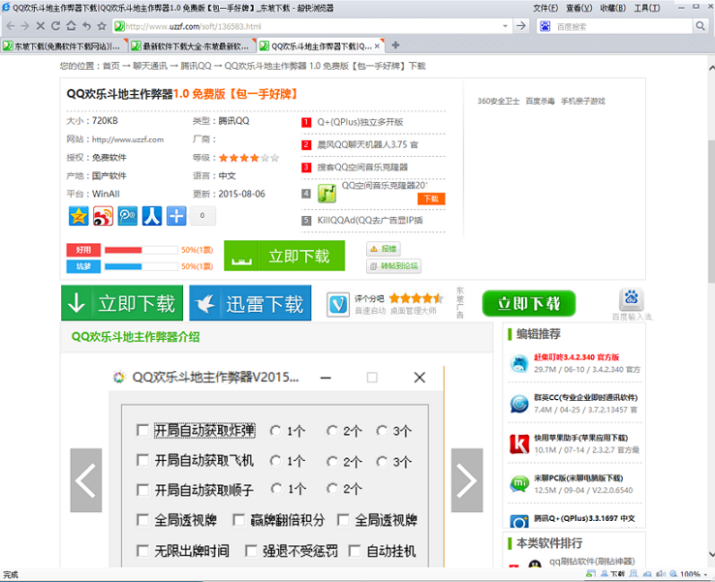Open a new tab with plus button

click(395, 46)
